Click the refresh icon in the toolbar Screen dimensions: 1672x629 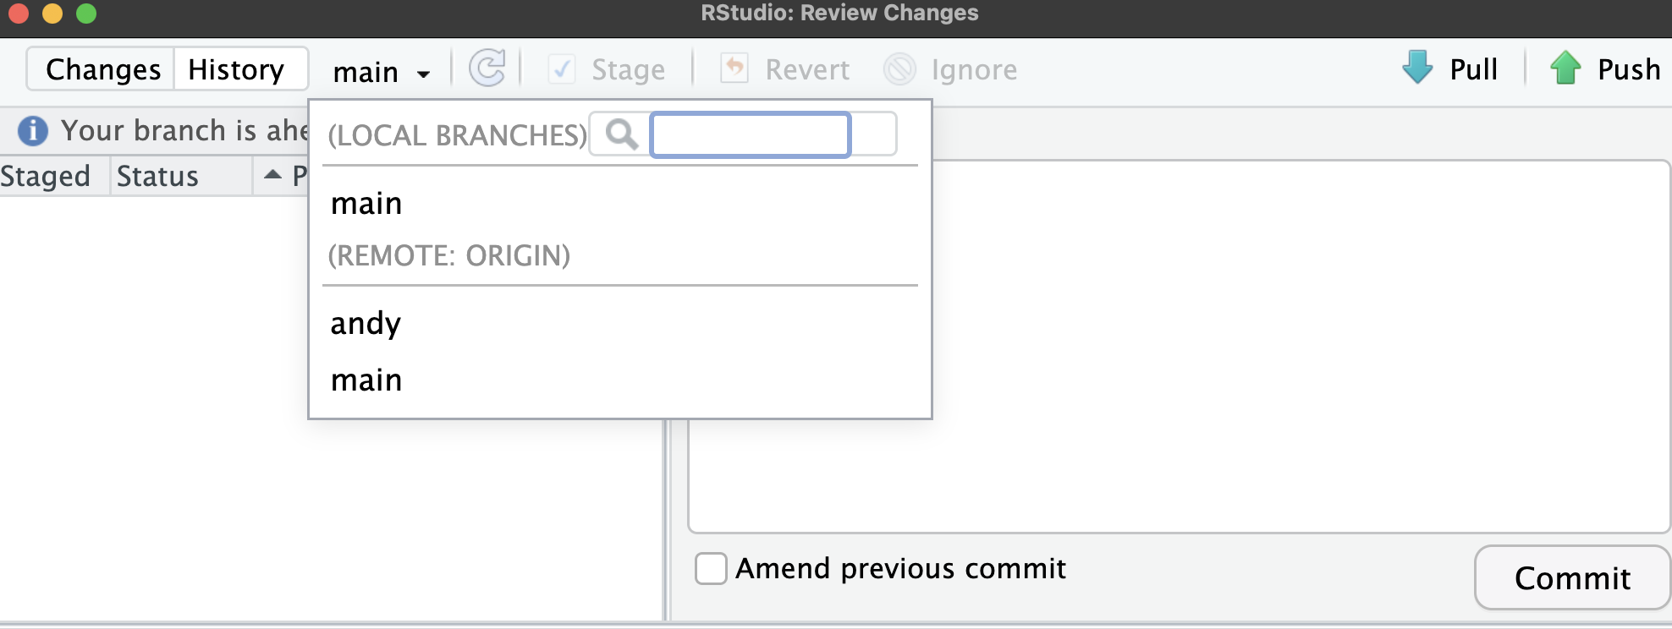(x=487, y=68)
